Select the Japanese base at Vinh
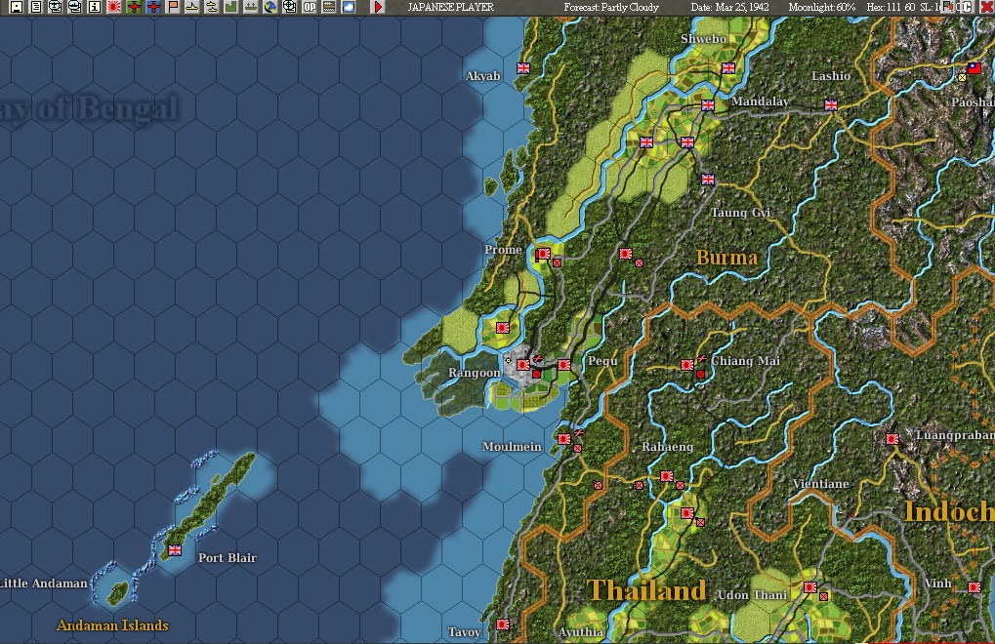Image resolution: width=995 pixels, height=644 pixels. coord(974,587)
